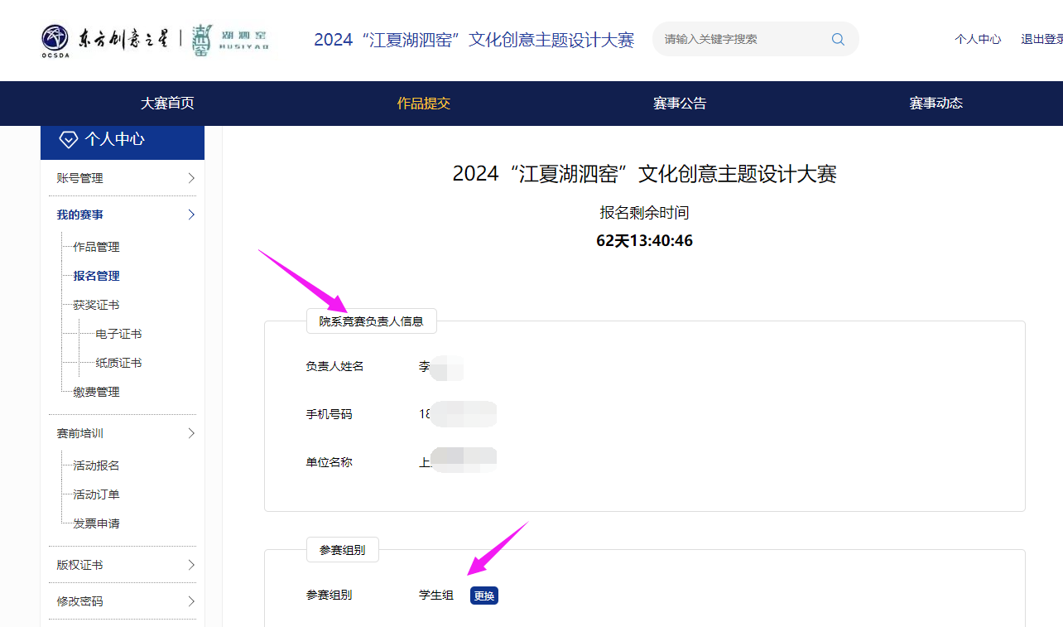Click the search magnifier icon
Screen dimensions: 1063x627
(838, 39)
